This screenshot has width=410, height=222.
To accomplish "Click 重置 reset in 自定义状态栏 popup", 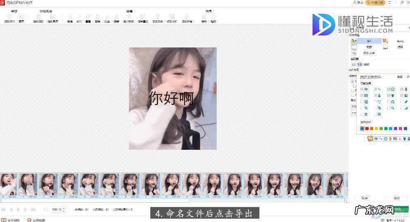I will click(x=400, y=77).
